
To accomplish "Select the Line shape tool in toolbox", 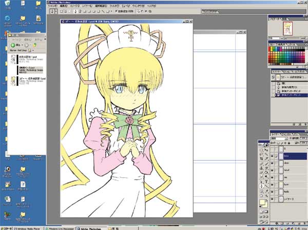I will coord(266,186).
